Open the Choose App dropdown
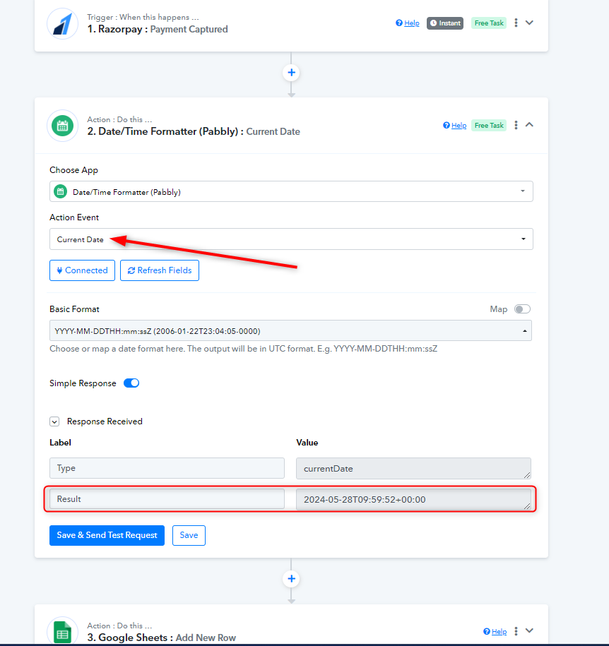This screenshot has height=646, width=609. (291, 191)
